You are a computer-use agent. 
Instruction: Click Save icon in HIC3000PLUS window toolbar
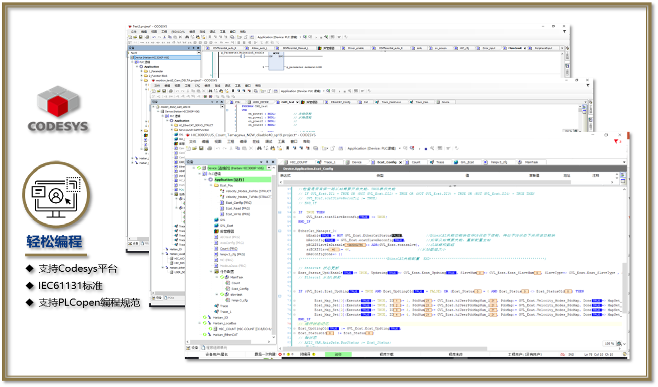pos(201,148)
